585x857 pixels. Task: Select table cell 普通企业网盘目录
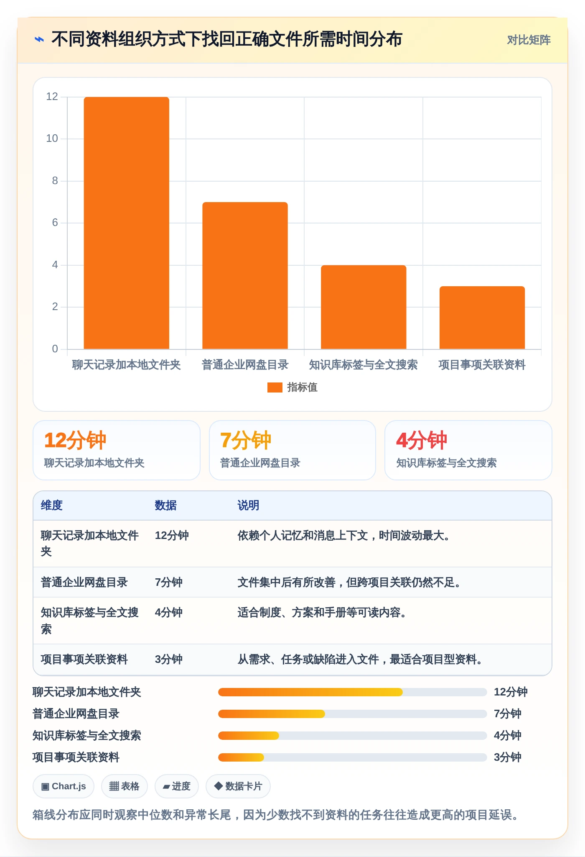coord(84,582)
